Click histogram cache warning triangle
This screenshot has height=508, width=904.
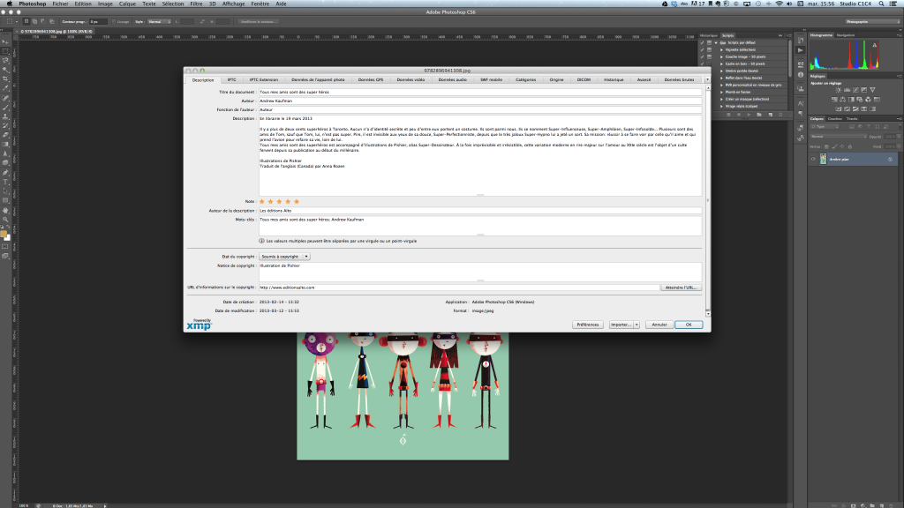coord(874,46)
